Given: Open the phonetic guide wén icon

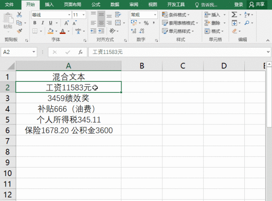Looking at the screenshot, I should [78, 31].
